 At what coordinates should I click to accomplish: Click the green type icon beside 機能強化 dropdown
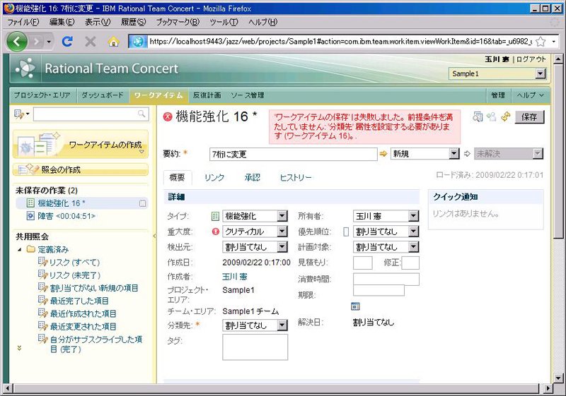215,216
